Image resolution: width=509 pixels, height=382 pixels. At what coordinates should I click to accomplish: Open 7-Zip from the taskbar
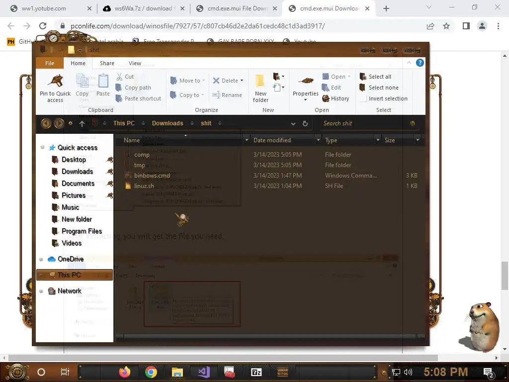pyautogui.click(x=256, y=372)
